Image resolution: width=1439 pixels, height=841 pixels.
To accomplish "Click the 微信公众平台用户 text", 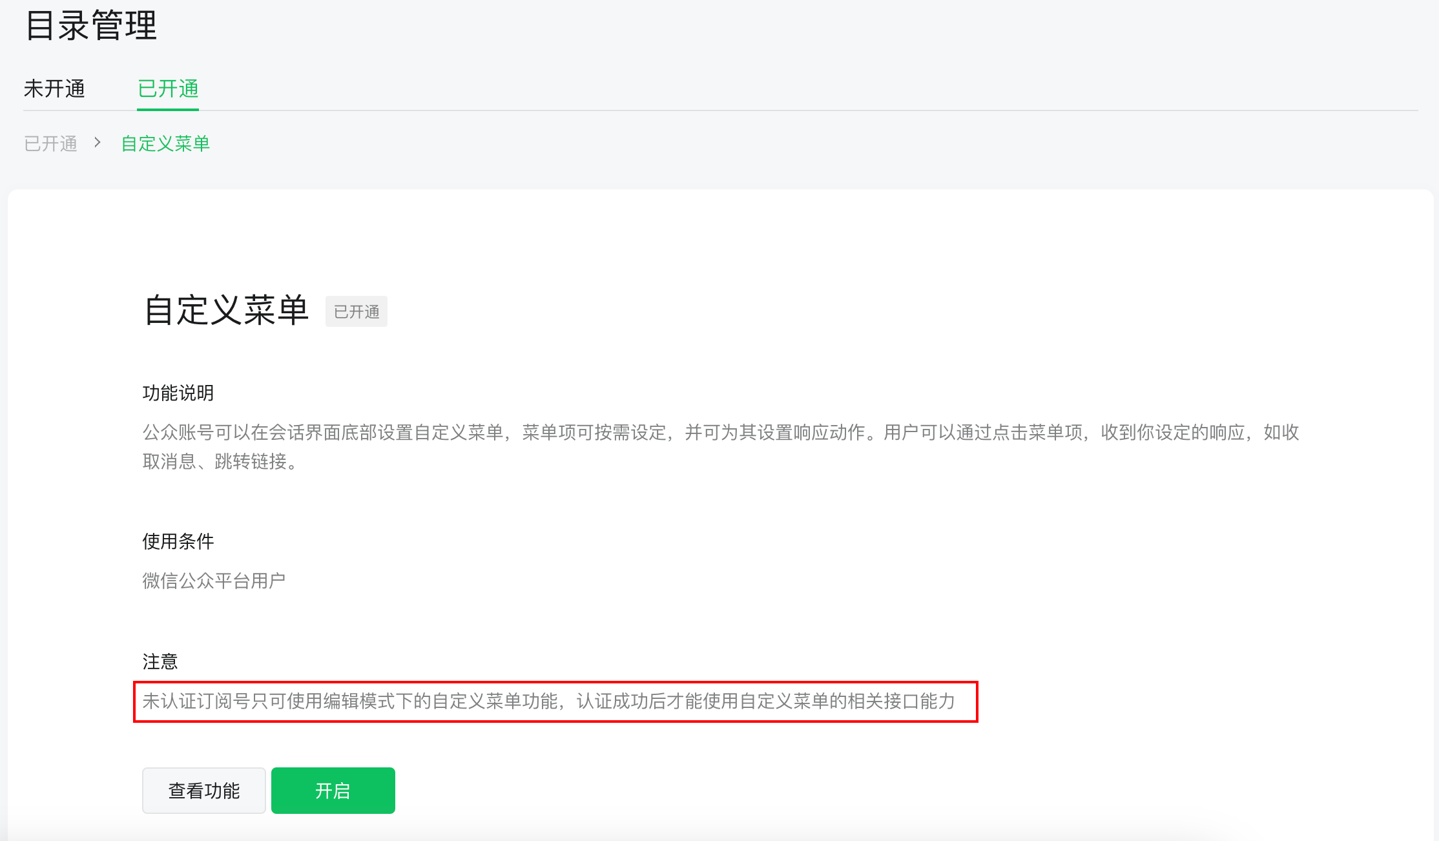I will click(x=214, y=581).
